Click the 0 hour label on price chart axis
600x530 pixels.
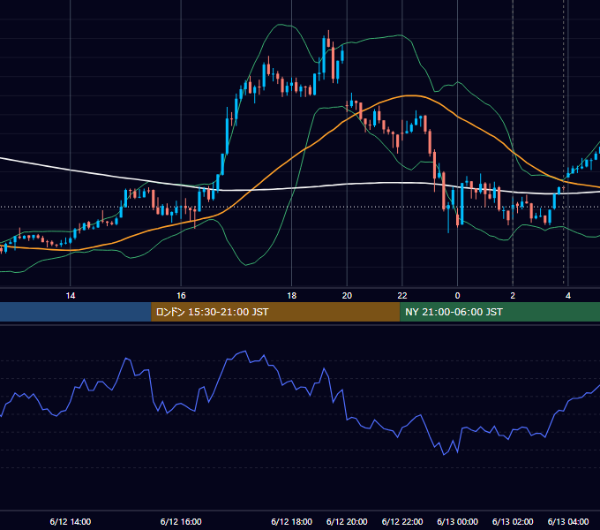pos(457,296)
